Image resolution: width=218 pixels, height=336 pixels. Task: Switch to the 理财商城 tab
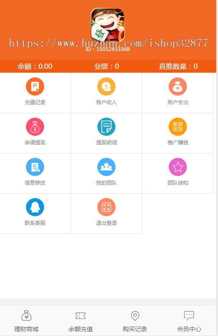pos(26,321)
